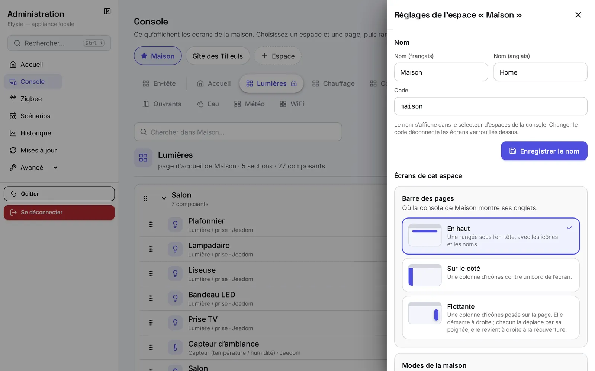This screenshot has width=595, height=371.
Task: Click the Se déconnecter button
Action: tap(59, 213)
